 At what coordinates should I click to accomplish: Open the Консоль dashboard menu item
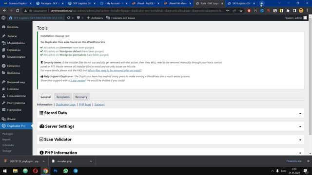click(13, 27)
